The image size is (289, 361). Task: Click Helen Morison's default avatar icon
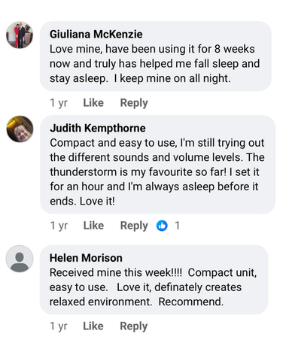click(20, 259)
